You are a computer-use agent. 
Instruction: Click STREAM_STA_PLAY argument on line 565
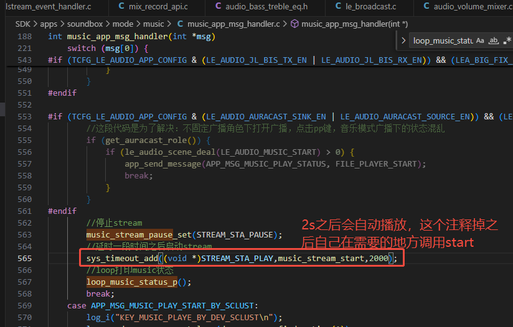[237, 259]
